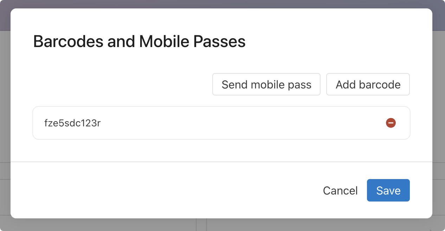Select the Barcodes and Mobile Passes heading
The width and height of the screenshot is (445, 231).
click(x=139, y=42)
